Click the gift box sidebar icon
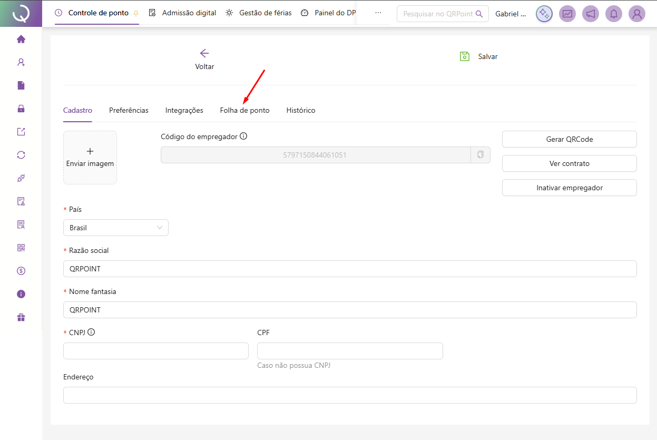The height and width of the screenshot is (440, 657). pyautogui.click(x=21, y=317)
